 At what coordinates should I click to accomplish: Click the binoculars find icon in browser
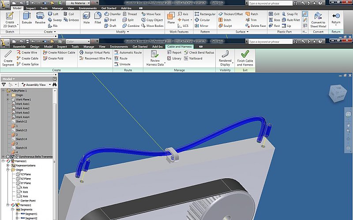(54, 84)
